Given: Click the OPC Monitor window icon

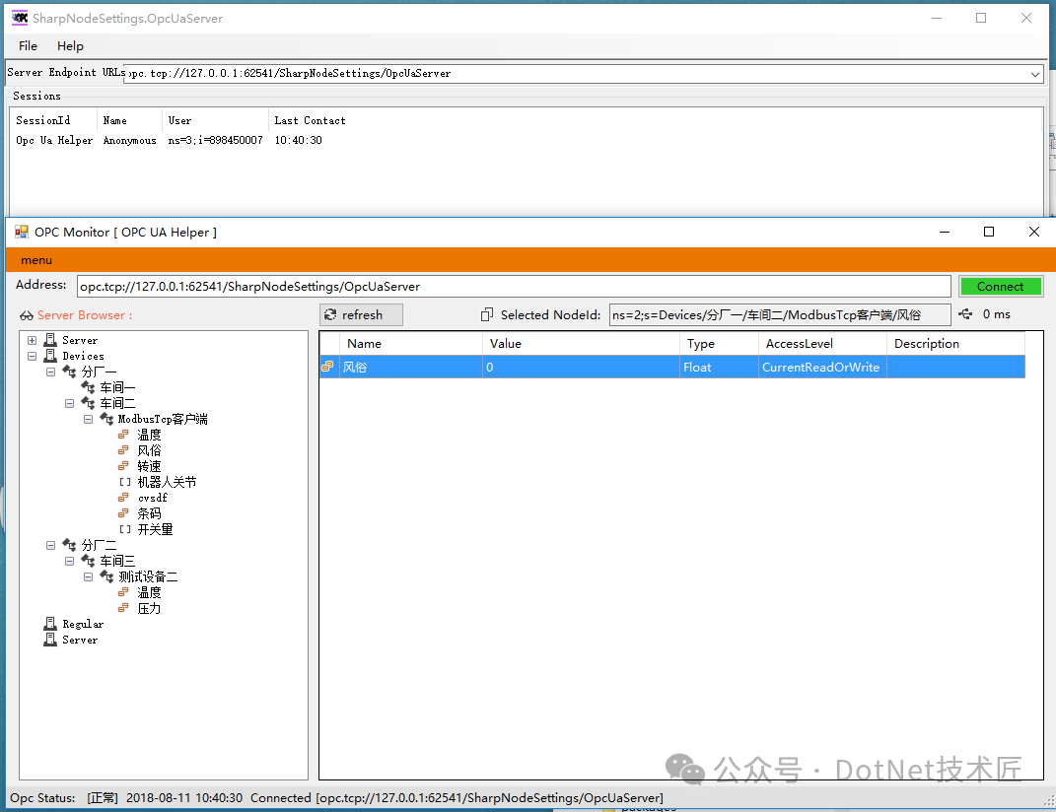Looking at the screenshot, I should pyautogui.click(x=21, y=231).
